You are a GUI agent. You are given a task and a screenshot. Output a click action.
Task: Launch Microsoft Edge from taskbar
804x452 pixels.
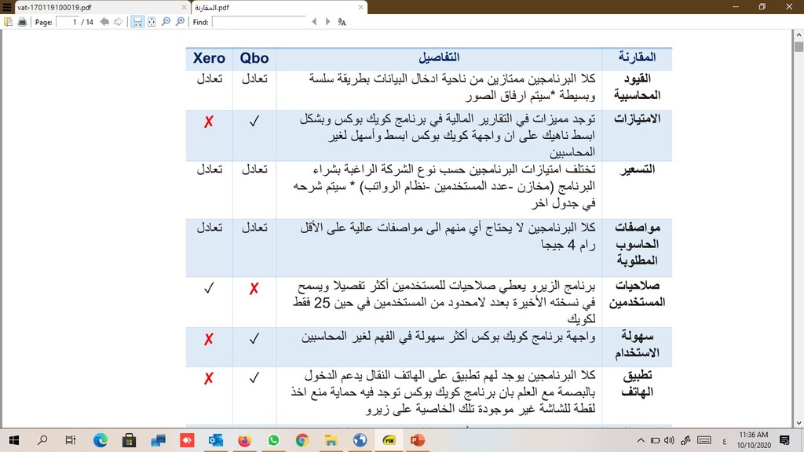(100, 440)
